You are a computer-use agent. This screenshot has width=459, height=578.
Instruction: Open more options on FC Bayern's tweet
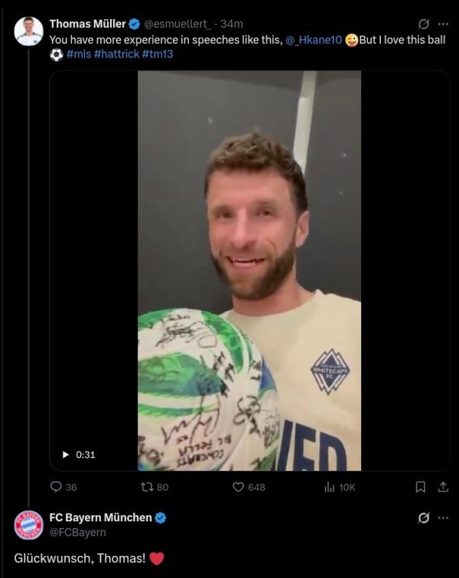tap(443, 518)
